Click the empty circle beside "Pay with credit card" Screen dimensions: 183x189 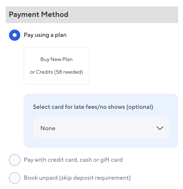15,160
